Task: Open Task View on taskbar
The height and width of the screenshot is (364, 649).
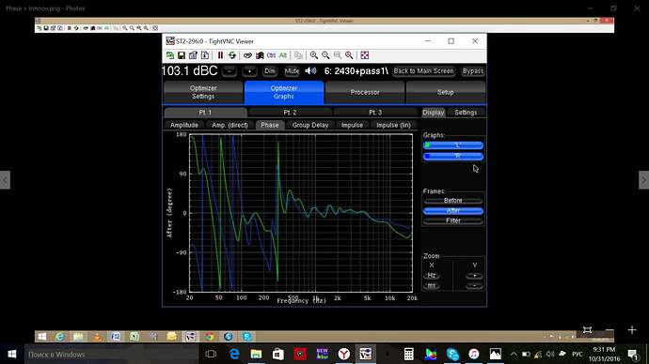Action: [x=211, y=354]
